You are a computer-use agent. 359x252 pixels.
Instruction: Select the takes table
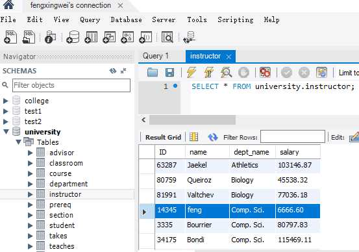pyautogui.click(x=58, y=236)
